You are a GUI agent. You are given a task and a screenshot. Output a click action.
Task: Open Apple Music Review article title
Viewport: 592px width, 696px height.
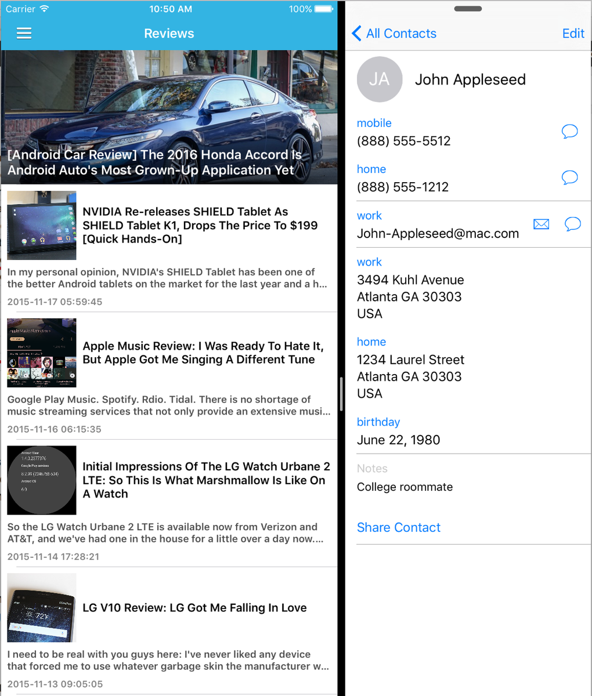(x=203, y=353)
